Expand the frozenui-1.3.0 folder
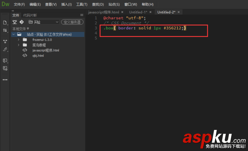The image size is (248, 151). [18, 39]
